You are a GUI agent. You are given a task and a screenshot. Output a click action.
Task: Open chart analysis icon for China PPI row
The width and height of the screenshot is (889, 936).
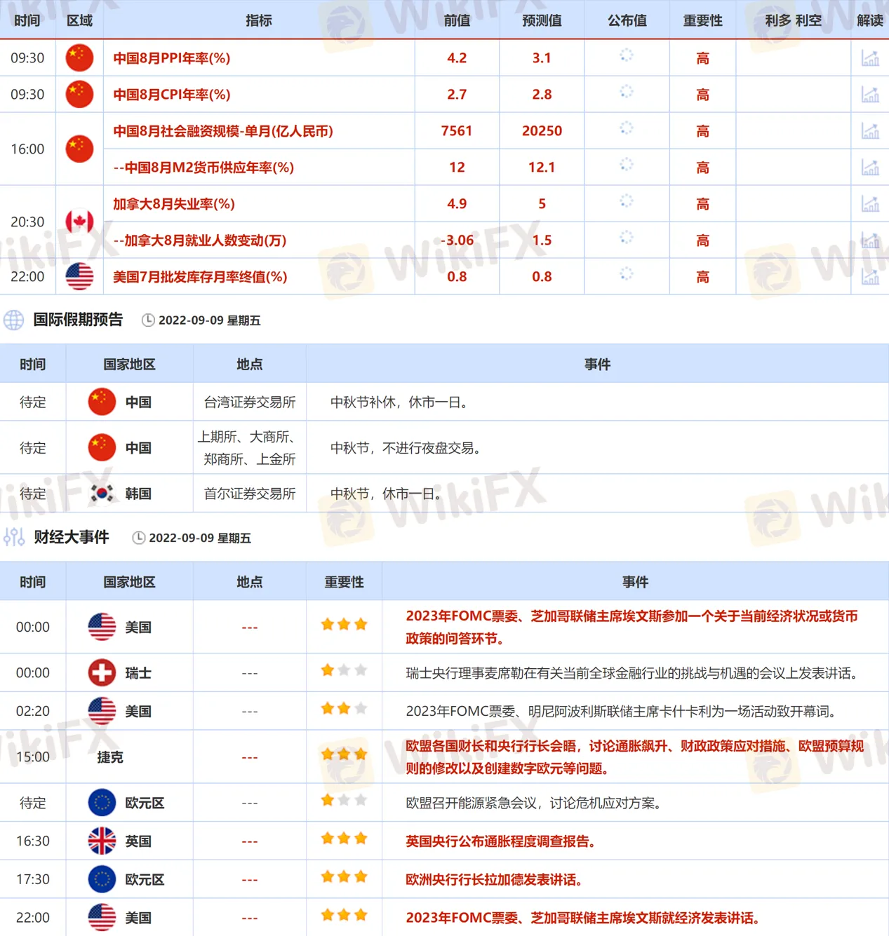point(869,58)
